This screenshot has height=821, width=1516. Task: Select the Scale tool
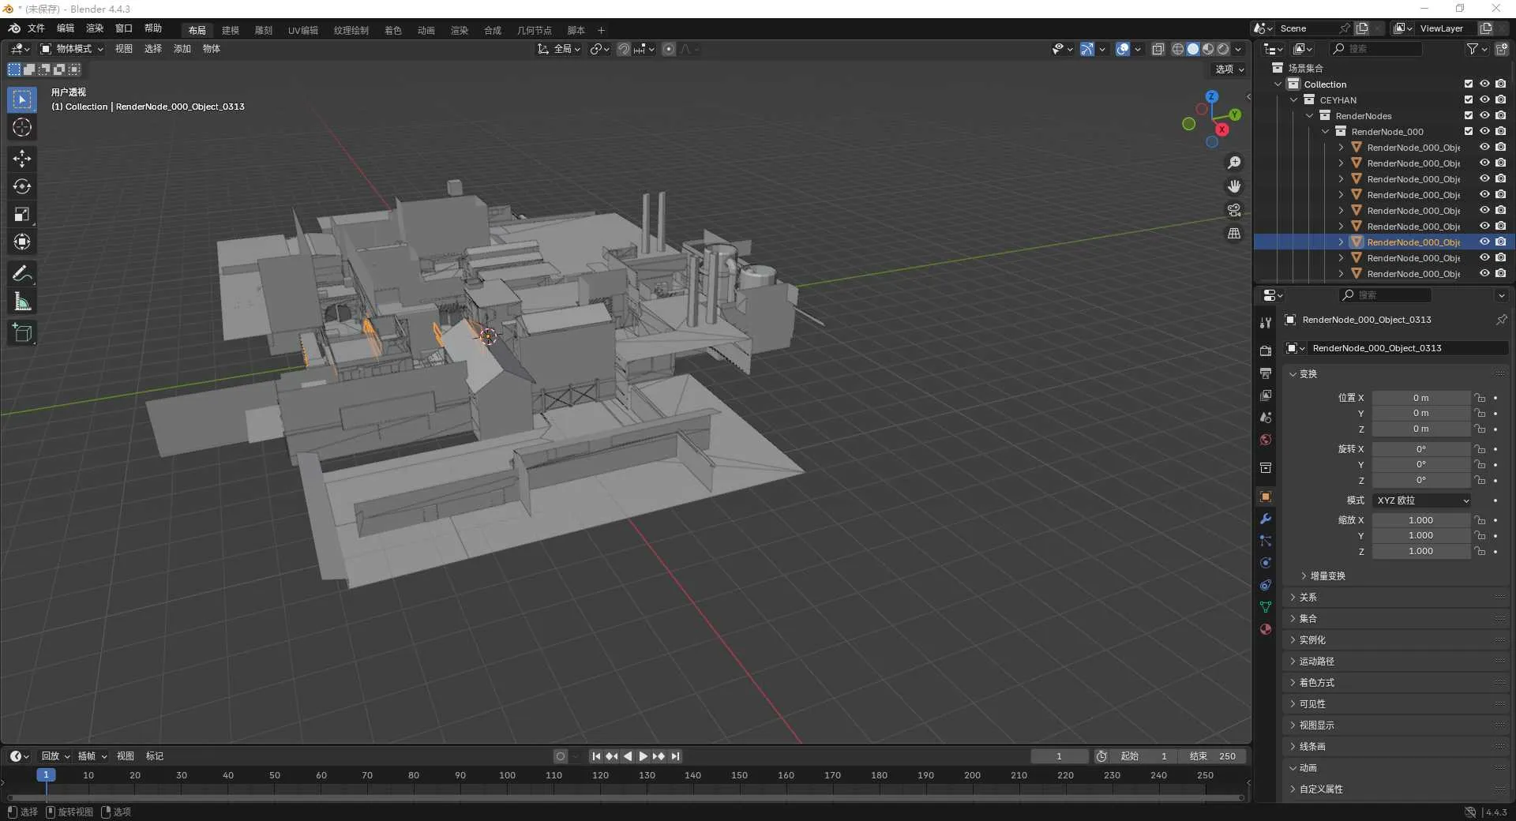[22, 214]
